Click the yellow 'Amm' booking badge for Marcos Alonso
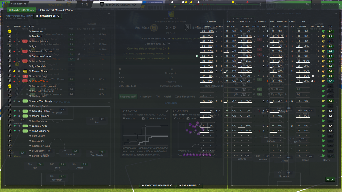This screenshot has width=342, height=192. coord(25,71)
